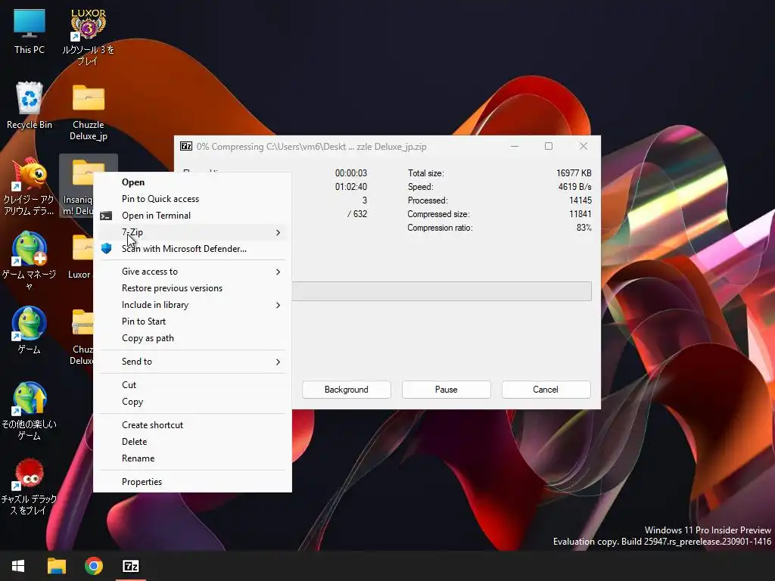Select the LUXOR 3 shortcut icon
Image resolution: width=775 pixels, height=581 pixels.
tap(88, 37)
